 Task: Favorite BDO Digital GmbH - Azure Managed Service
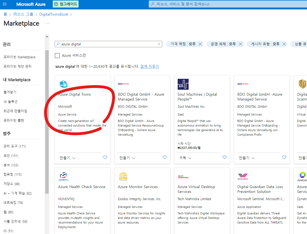(x=165, y=157)
